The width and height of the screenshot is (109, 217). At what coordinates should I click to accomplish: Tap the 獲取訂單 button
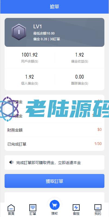coord(54,181)
